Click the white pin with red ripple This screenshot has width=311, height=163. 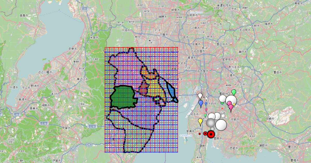pyautogui.click(x=200, y=96)
